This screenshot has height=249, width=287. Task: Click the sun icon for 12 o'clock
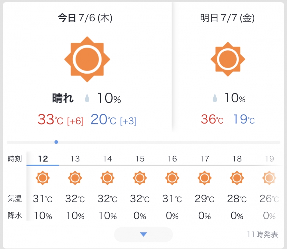pos(43,178)
